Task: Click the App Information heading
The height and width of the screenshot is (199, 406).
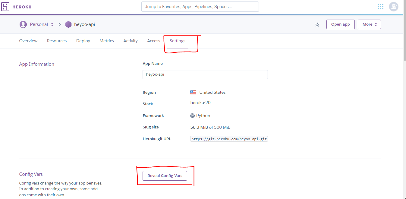Action: [x=37, y=64]
